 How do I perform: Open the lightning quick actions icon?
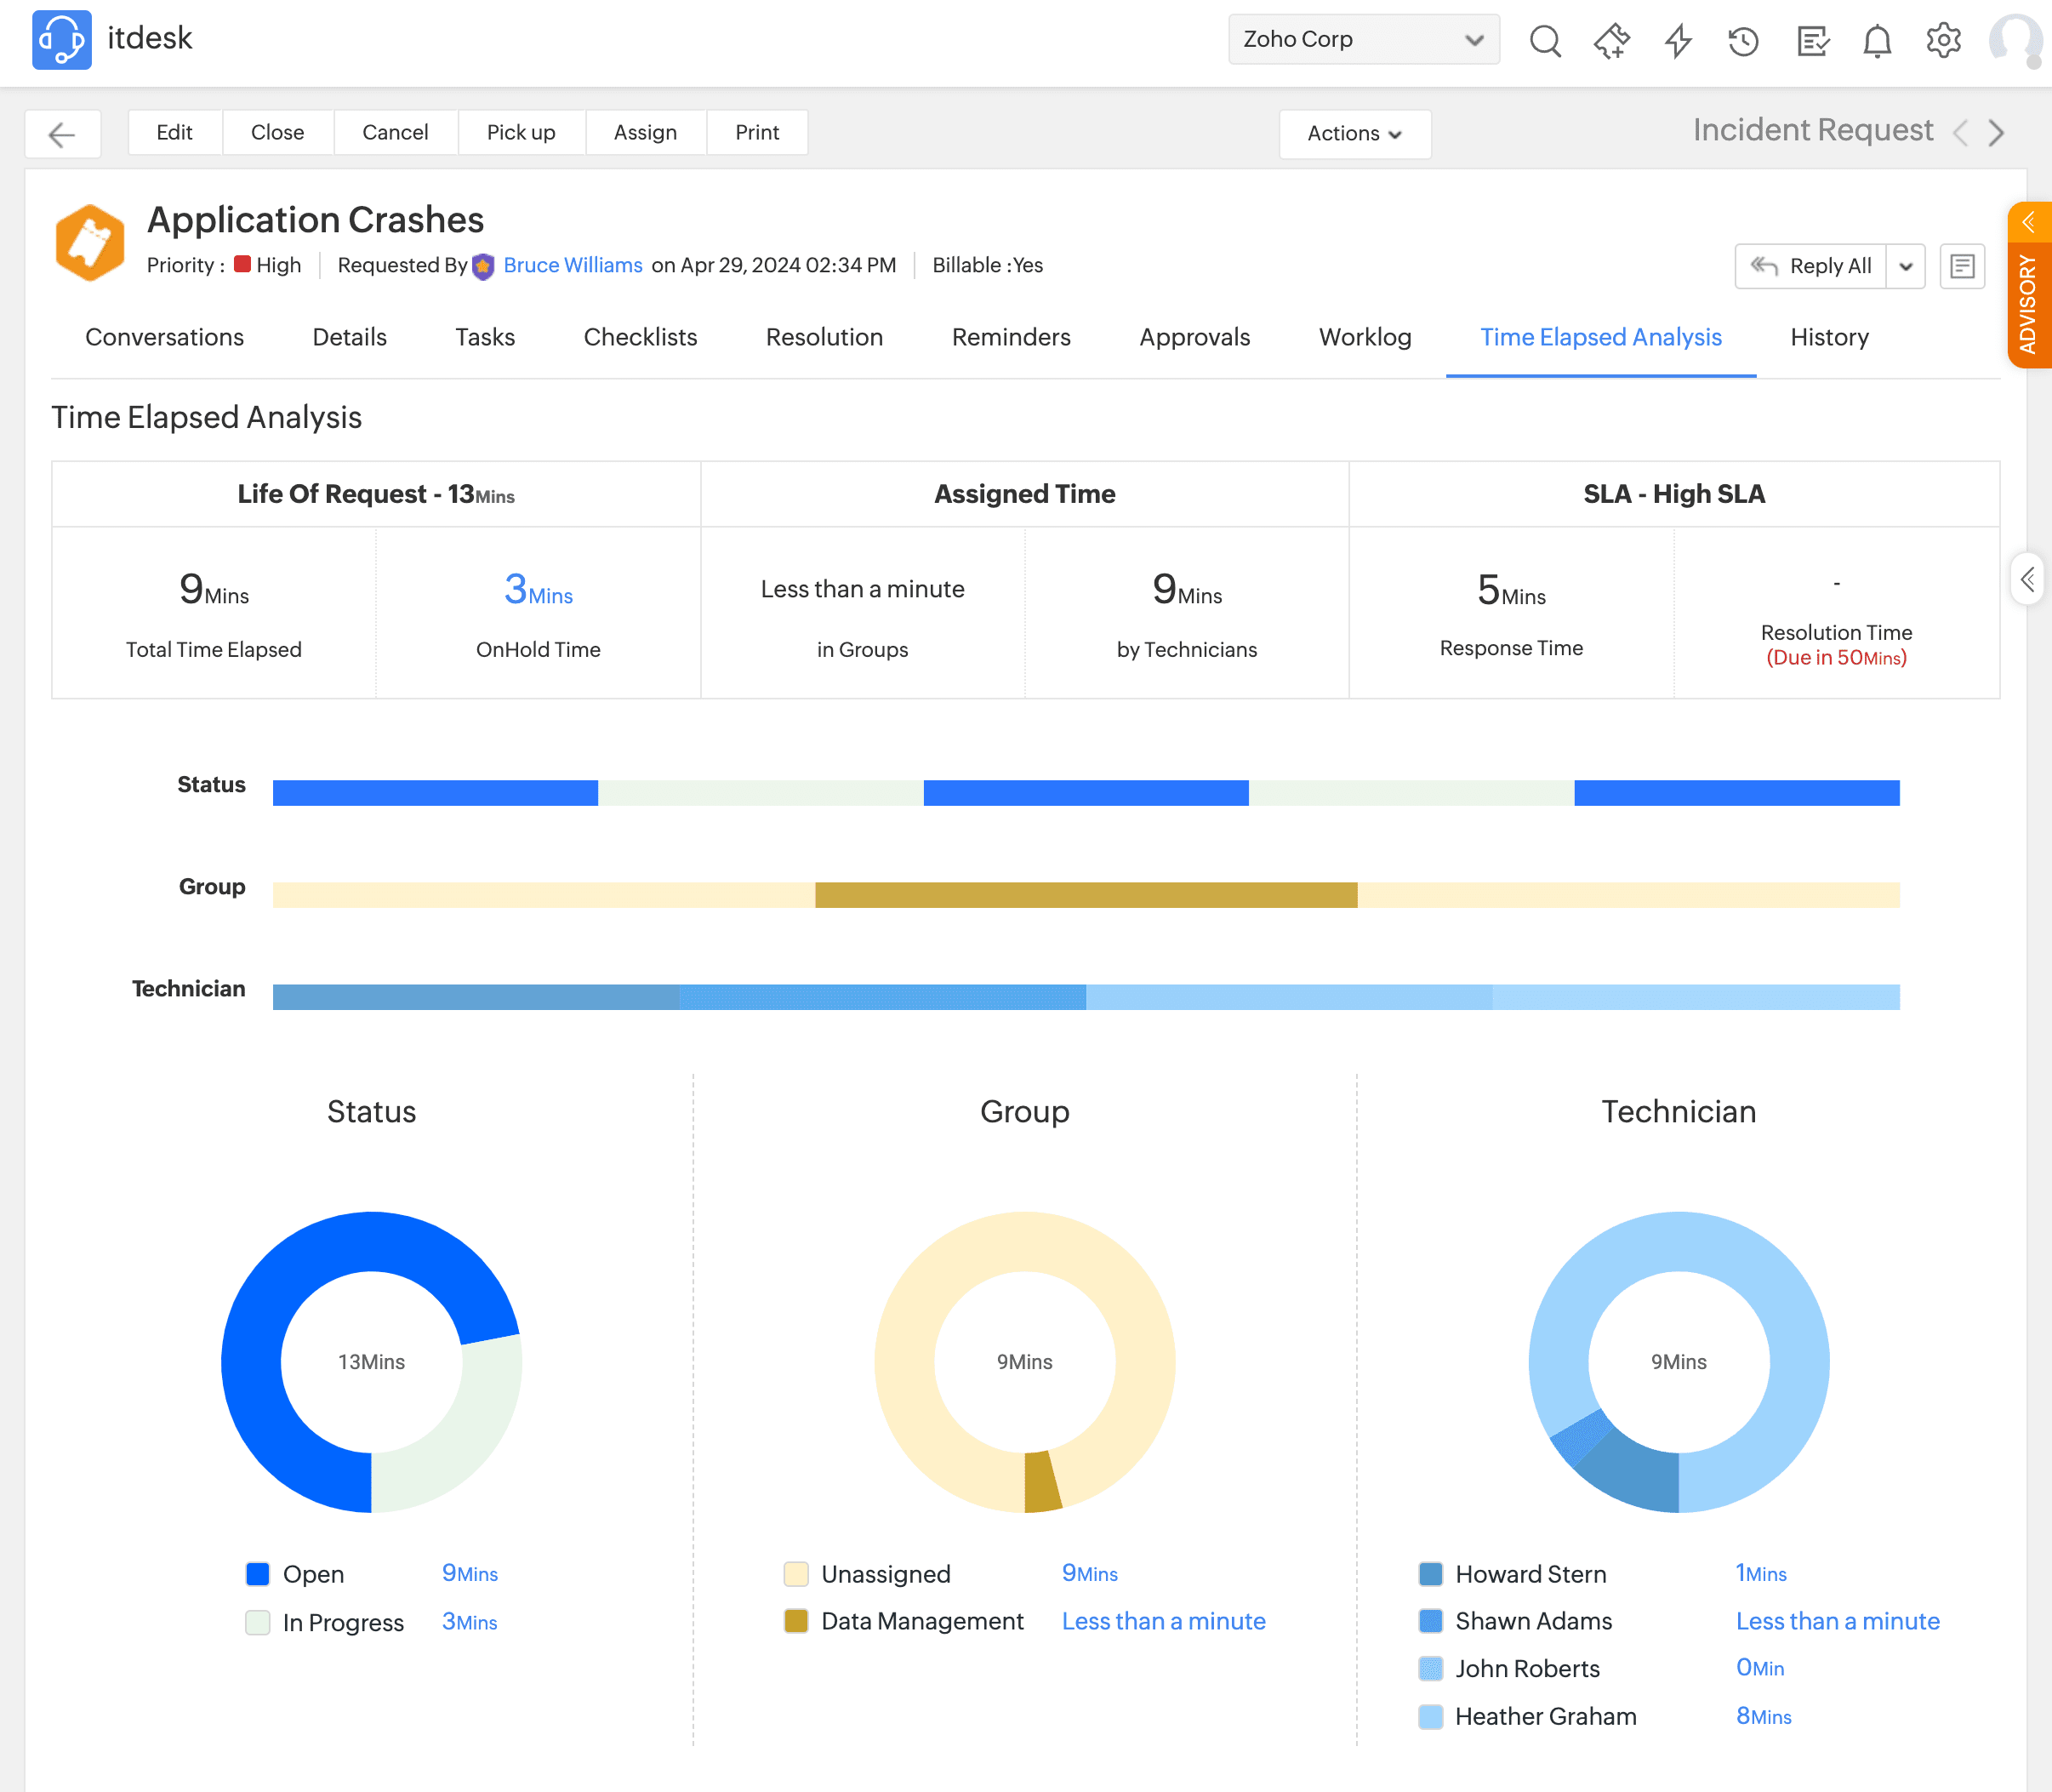1678,41
